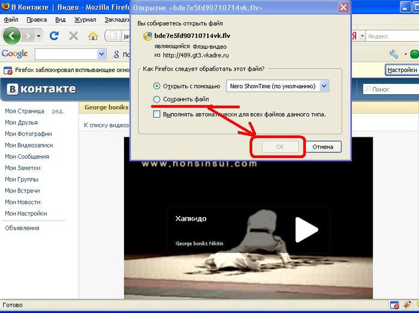Open the back/forward history dropdown arrow
Screen dimensions: 419x313
pos(39,36)
